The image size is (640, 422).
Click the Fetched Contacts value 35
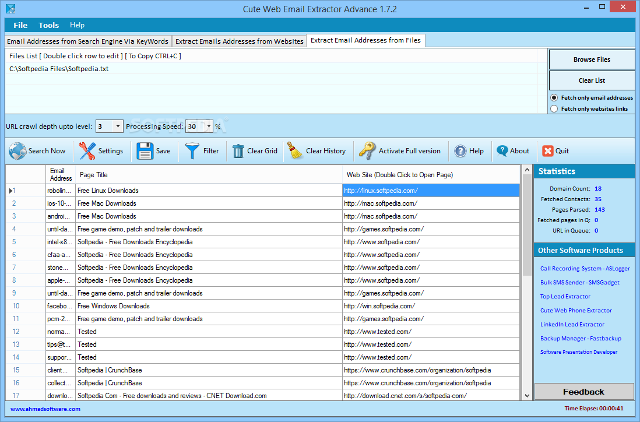[x=598, y=199]
